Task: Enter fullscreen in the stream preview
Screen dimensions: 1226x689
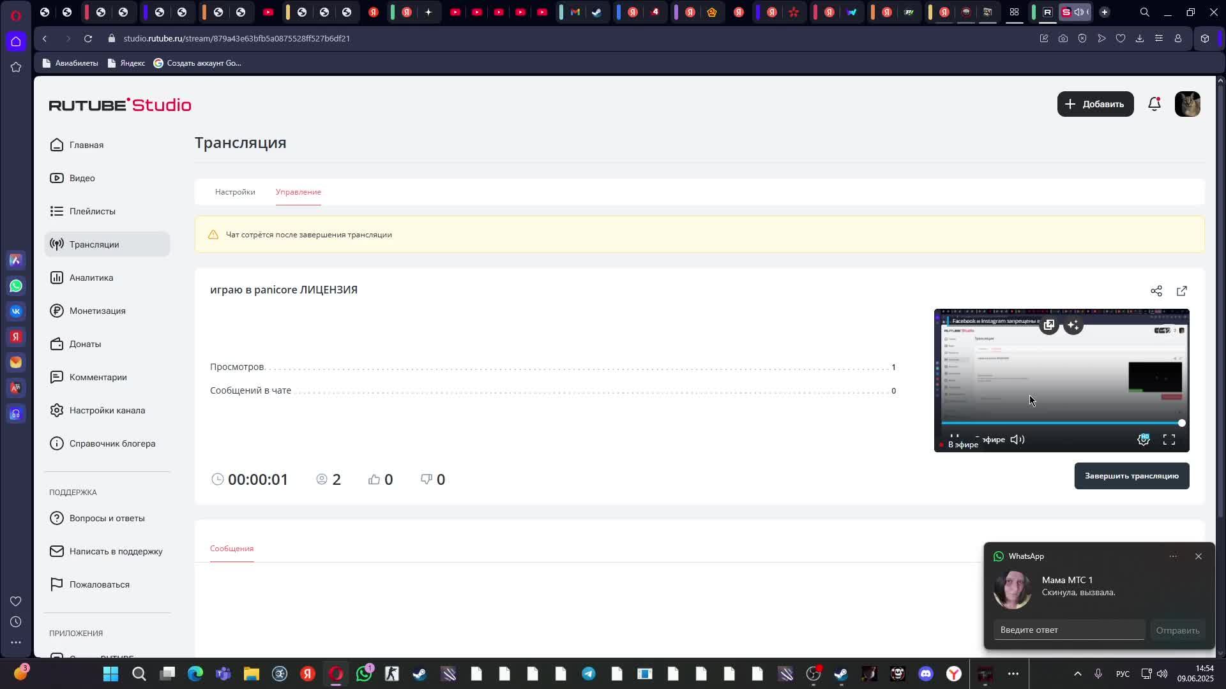Action: (x=1169, y=440)
